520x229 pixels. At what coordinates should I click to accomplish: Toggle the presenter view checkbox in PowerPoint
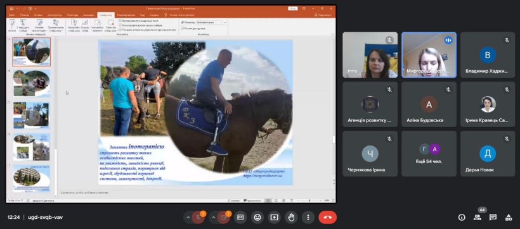pyautogui.click(x=183, y=28)
